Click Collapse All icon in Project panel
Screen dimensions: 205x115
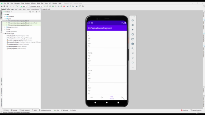tap(33, 12)
